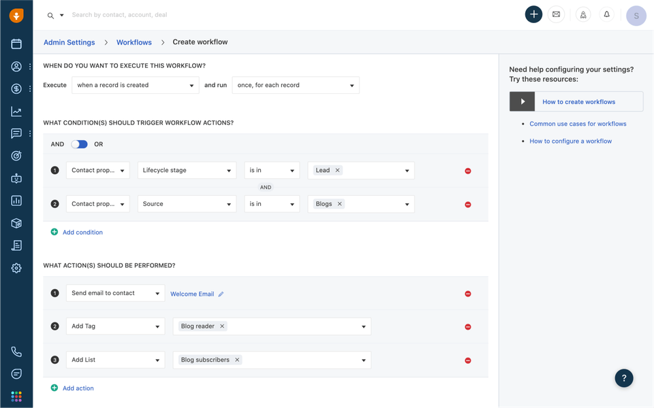Open the 'once, for each record' dropdown
Screen dimensions: 654x408
[x=295, y=85]
